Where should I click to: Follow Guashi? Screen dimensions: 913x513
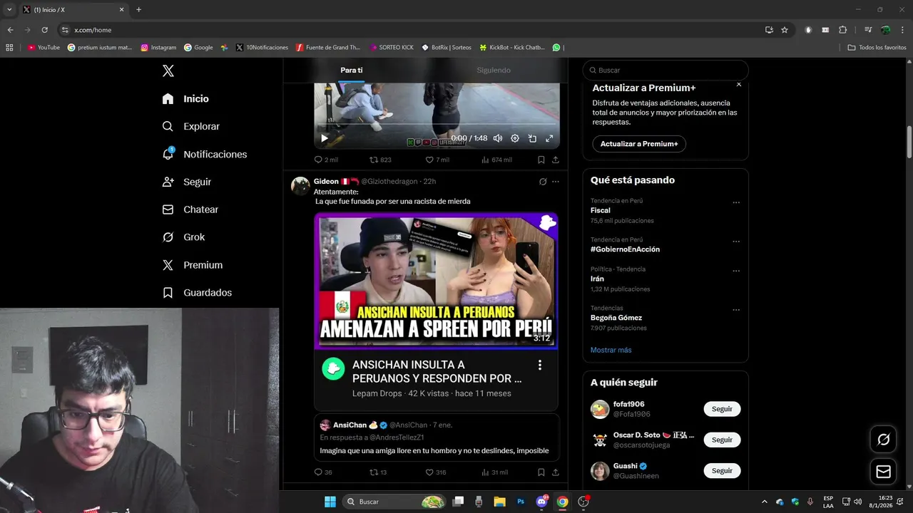[722, 471]
